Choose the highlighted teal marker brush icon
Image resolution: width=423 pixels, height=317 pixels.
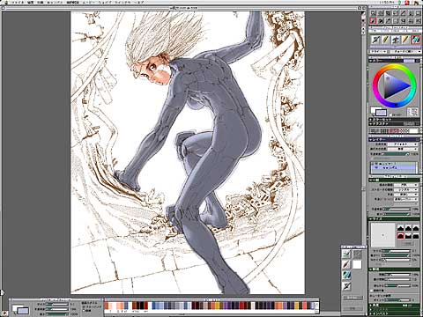point(415,40)
